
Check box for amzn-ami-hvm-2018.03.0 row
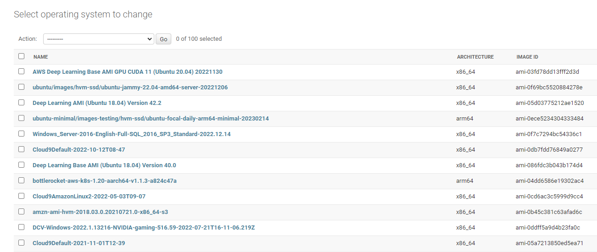[x=21, y=212]
